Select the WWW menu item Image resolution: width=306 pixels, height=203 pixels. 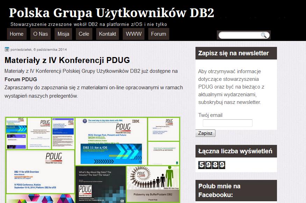click(x=134, y=34)
